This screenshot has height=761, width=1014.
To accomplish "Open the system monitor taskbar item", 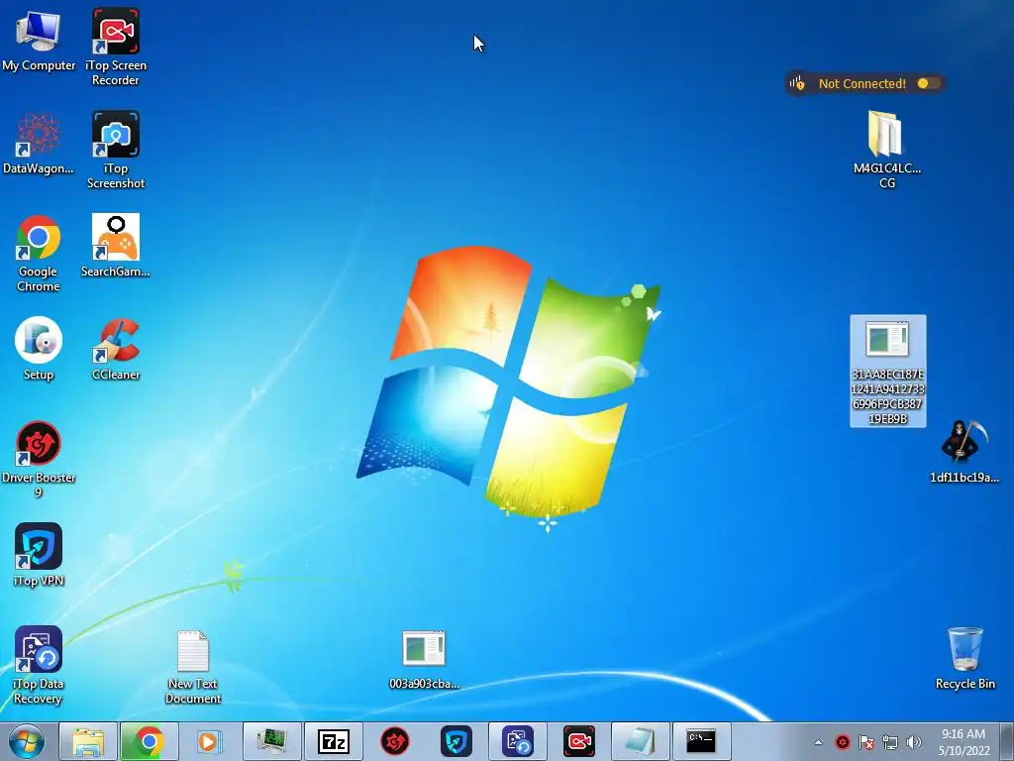I will click(271, 741).
